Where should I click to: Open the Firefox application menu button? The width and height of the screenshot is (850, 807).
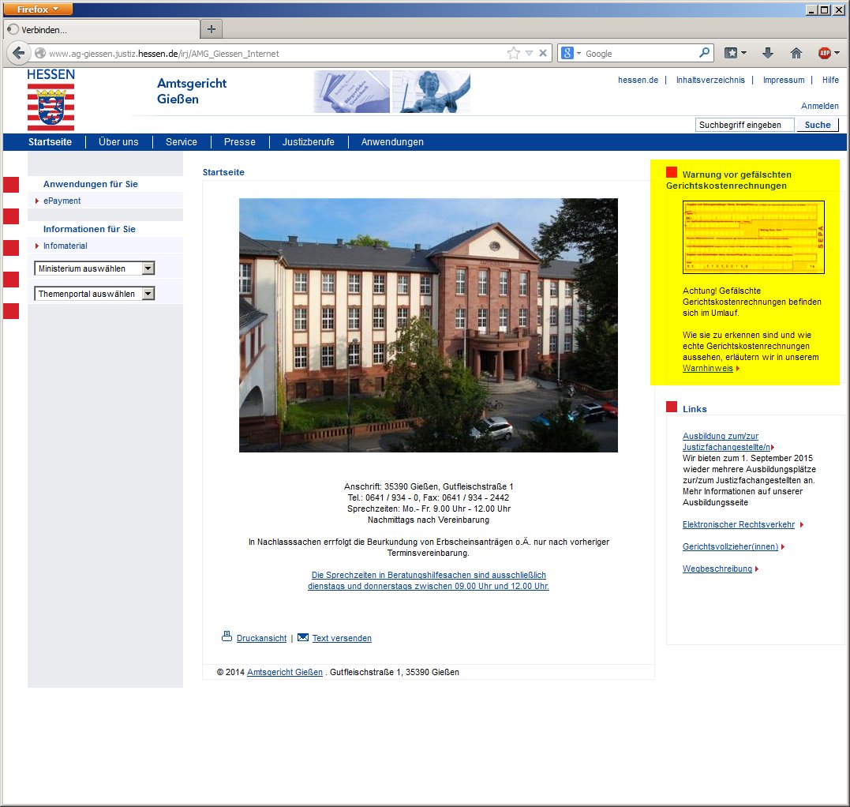pos(38,9)
